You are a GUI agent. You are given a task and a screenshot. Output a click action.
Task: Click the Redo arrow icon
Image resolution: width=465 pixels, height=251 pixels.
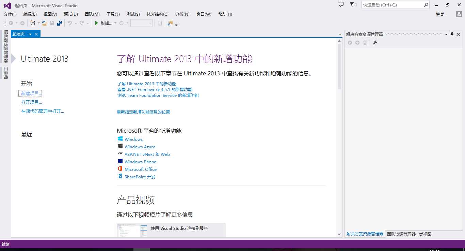coord(82,23)
